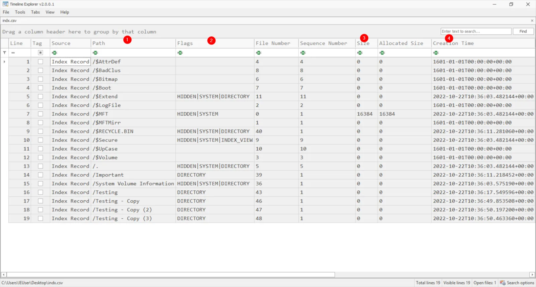The width and height of the screenshot is (536, 287).
Task: Tick the tag checkbox for /$MFT row
Action: click(41, 114)
